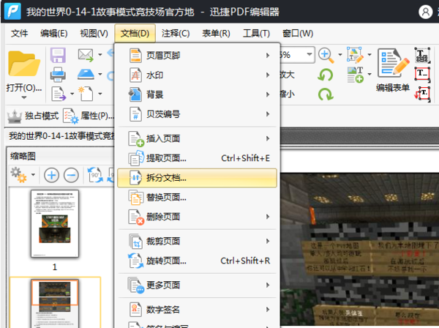Open the 表单(R) menu
The image size is (439, 328).
pyautogui.click(x=216, y=34)
